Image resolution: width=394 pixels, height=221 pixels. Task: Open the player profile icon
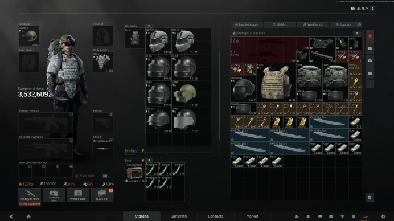coord(309,216)
